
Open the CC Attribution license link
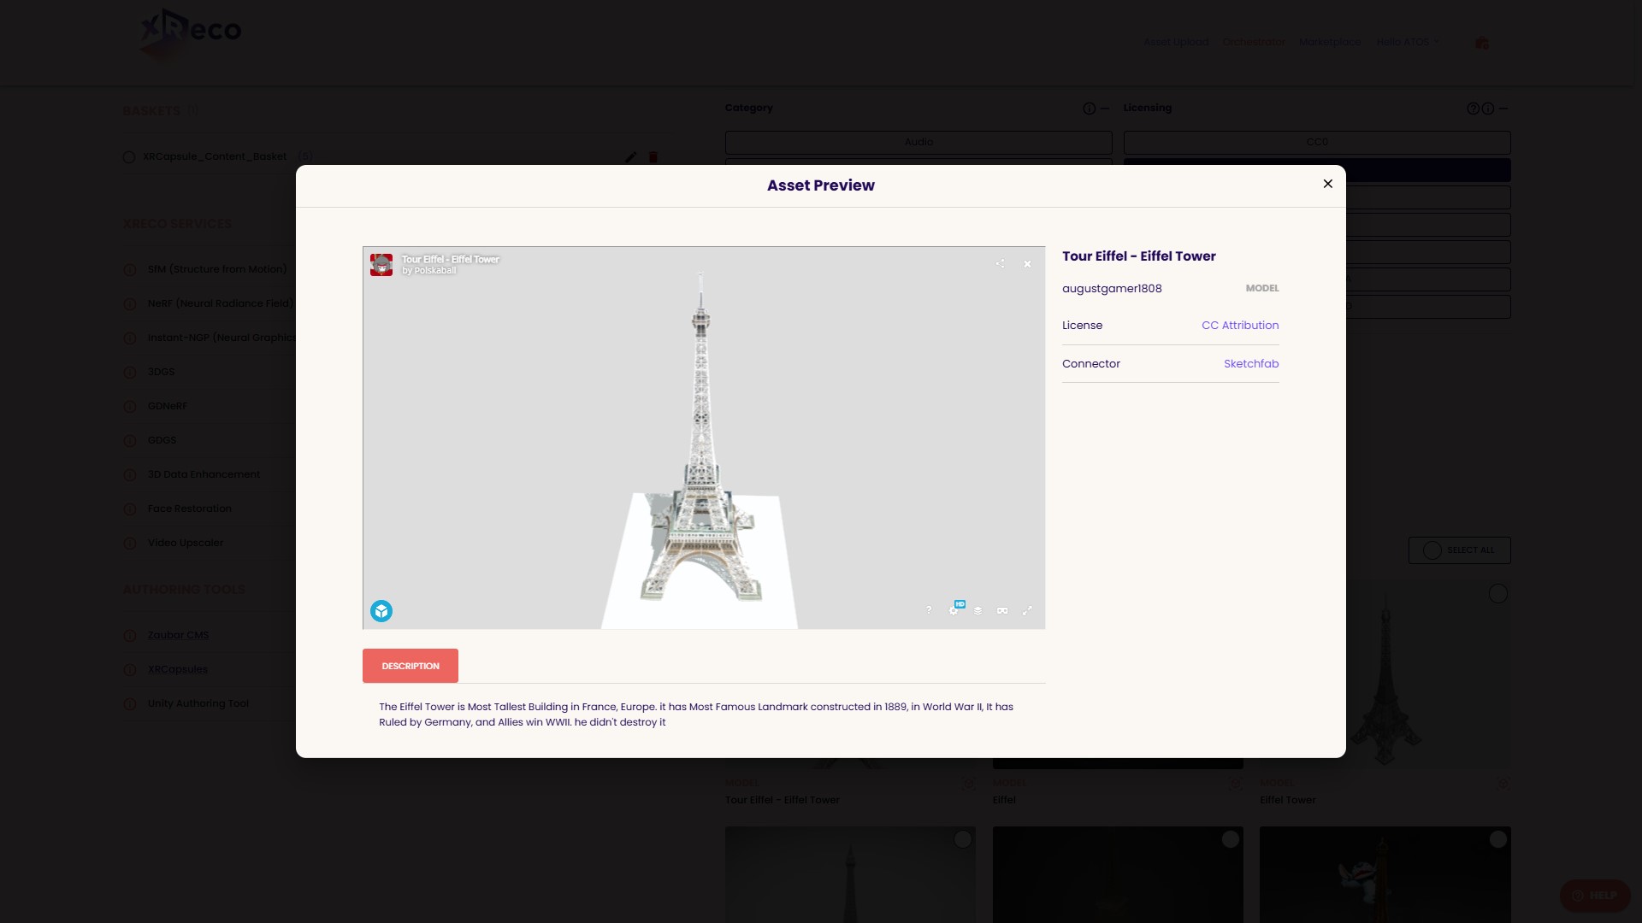point(1239,326)
